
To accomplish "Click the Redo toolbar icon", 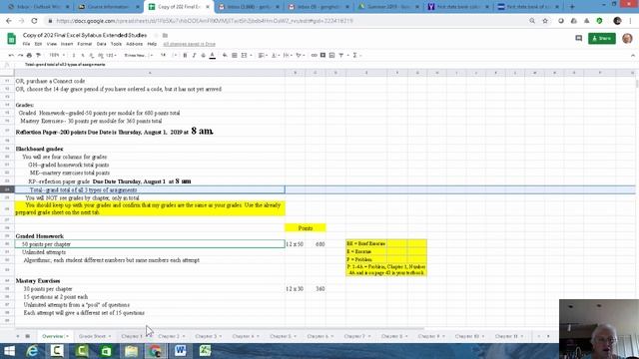I will coord(20,56).
